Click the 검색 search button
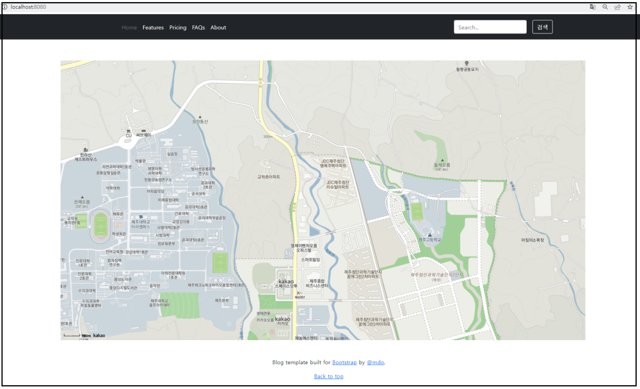 pyautogui.click(x=543, y=27)
